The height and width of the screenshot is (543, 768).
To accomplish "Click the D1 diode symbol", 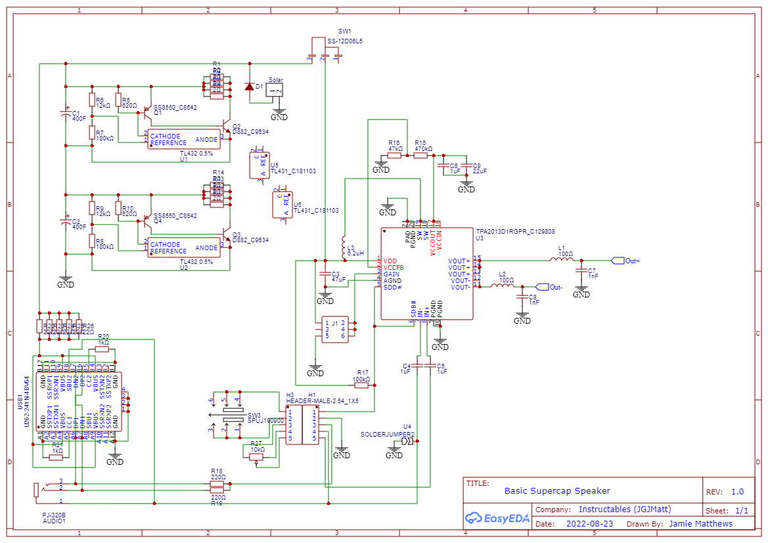I will (x=250, y=87).
